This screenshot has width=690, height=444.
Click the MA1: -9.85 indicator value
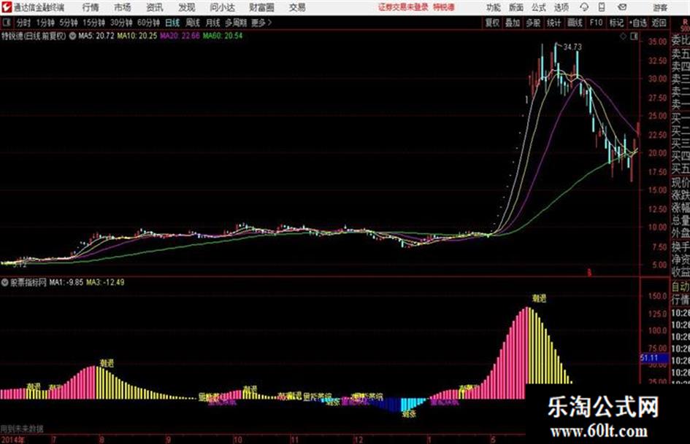tap(66, 283)
